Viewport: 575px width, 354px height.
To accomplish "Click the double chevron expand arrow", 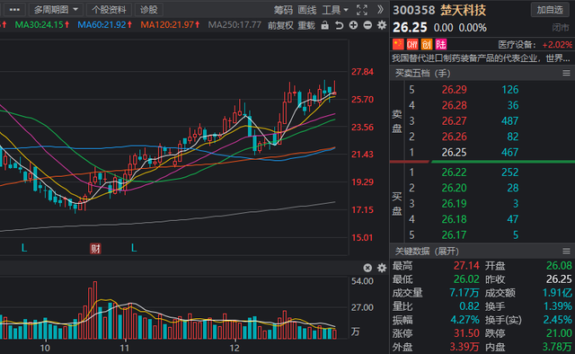I will tap(380, 10).
